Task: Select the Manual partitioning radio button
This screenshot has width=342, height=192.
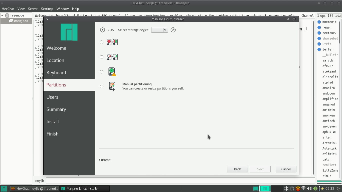Action: (102, 86)
